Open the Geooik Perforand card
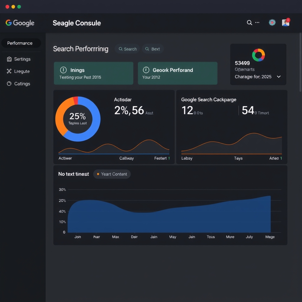Viewport: 302px width, 302px height. pos(178,73)
